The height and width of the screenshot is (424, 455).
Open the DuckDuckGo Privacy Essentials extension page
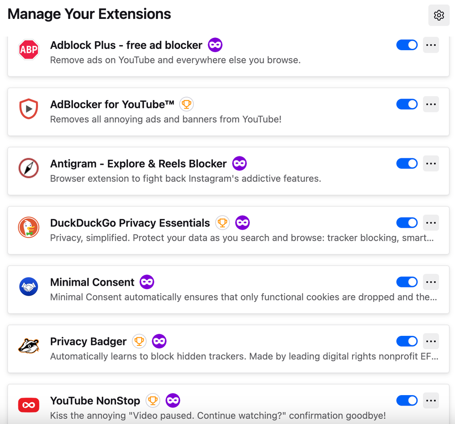(x=130, y=223)
